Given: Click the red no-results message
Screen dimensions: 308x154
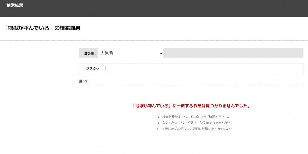Looking at the screenshot, I should pos(191,106).
